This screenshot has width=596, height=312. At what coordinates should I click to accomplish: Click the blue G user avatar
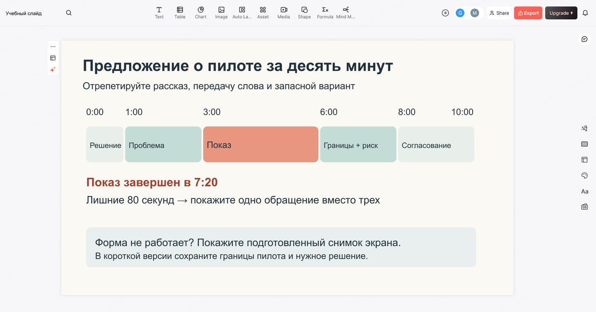(x=460, y=13)
